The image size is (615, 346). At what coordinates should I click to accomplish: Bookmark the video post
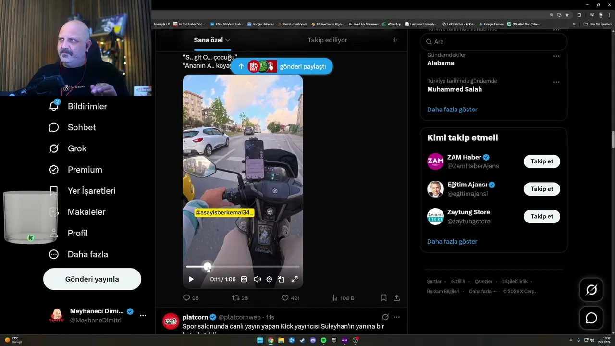[383, 298]
